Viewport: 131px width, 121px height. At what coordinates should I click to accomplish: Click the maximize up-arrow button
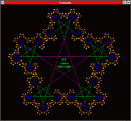(129, 3)
